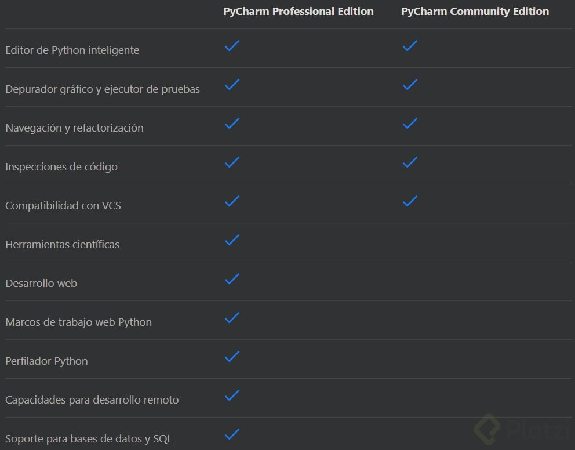Expand the Compatibilidad con VCS row
The height and width of the screenshot is (450, 575).
(63, 205)
